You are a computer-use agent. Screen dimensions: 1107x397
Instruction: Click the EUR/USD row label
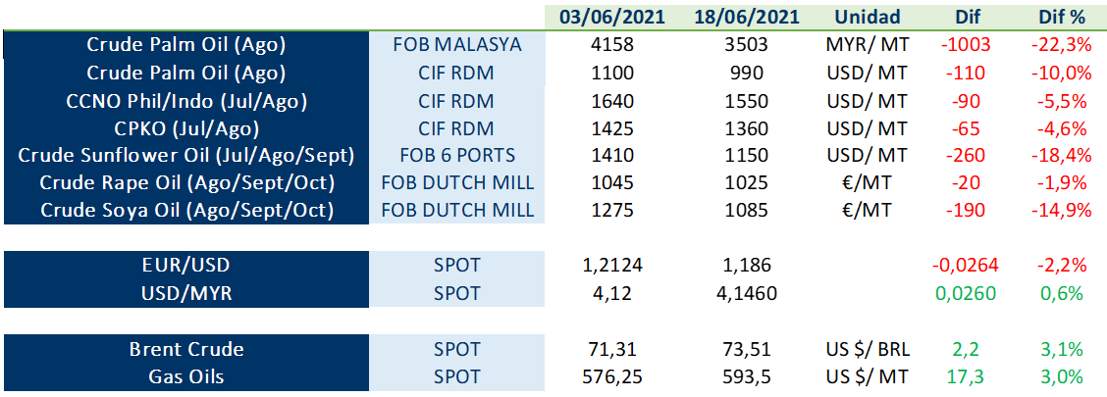pyautogui.click(x=186, y=266)
